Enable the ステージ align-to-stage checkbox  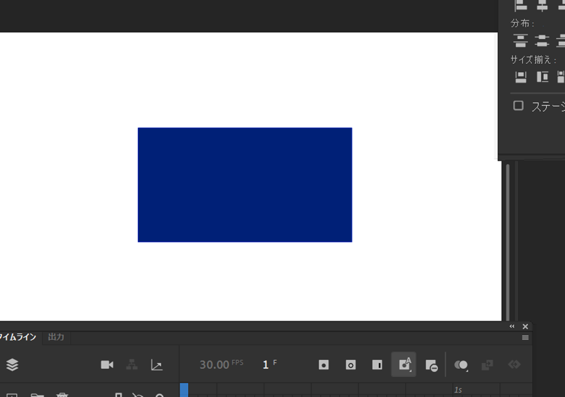[x=518, y=105]
